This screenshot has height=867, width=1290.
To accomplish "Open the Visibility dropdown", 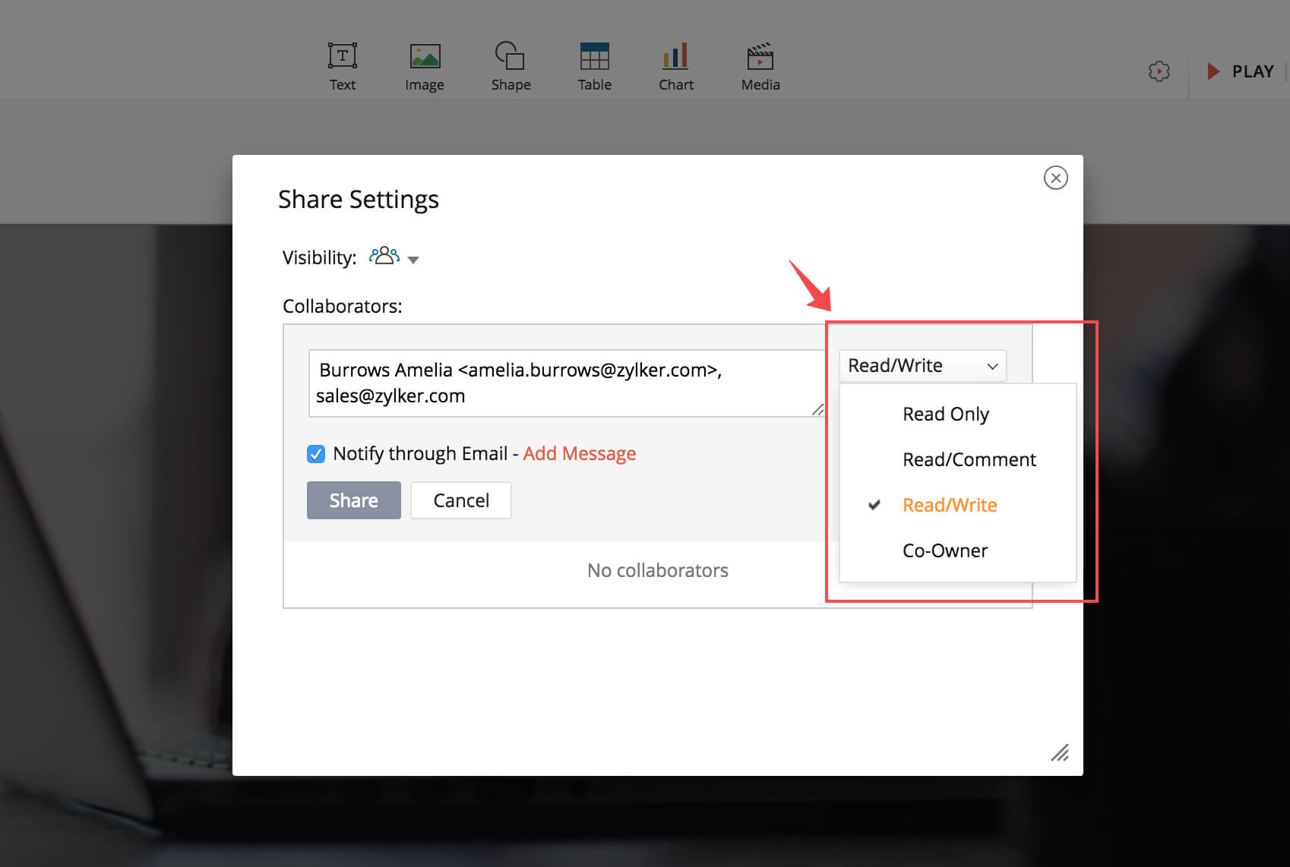I will pos(394,257).
